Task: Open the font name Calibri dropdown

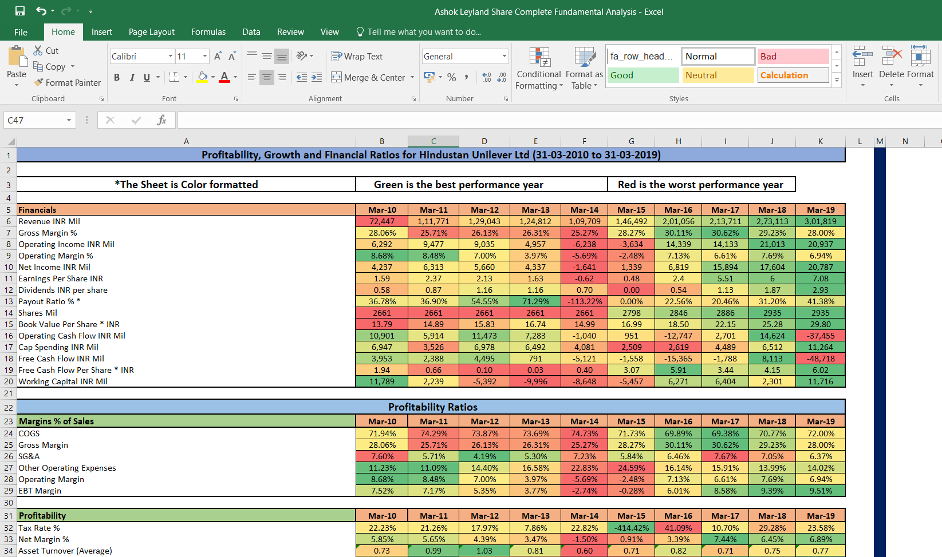Action: click(171, 56)
